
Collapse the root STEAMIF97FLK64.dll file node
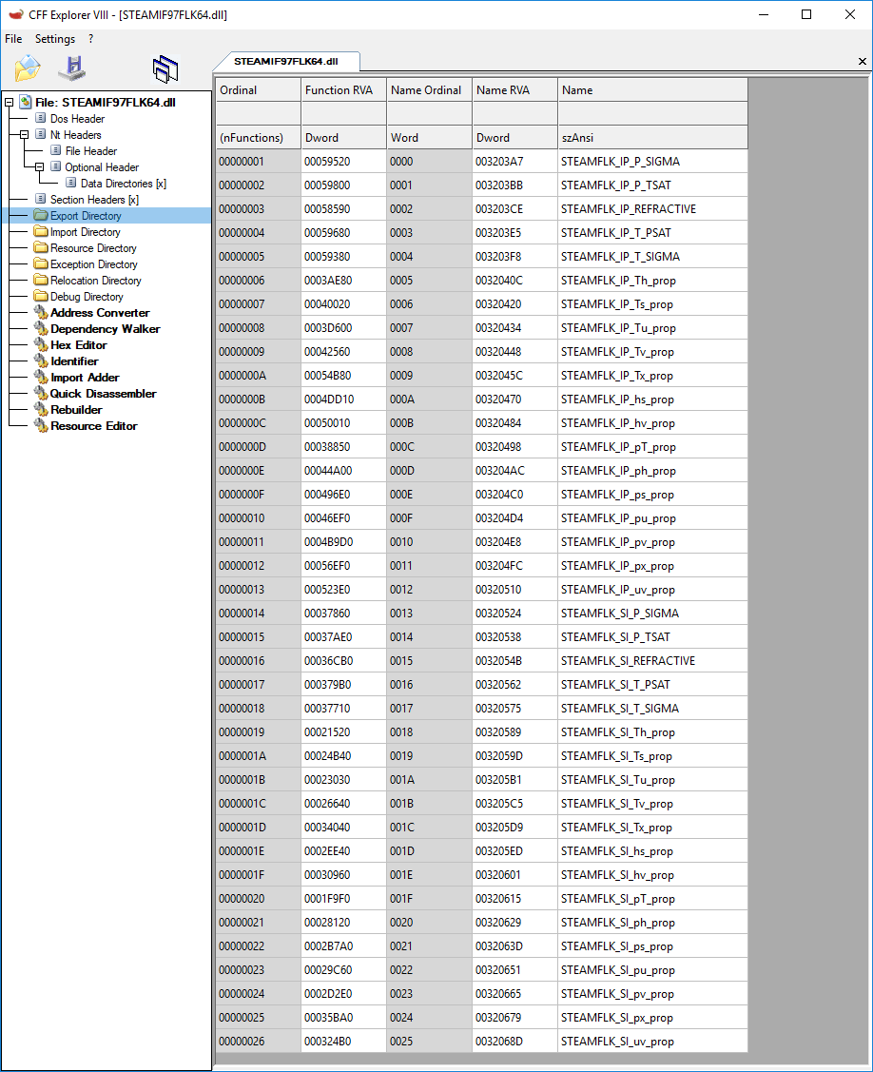tap(9, 102)
